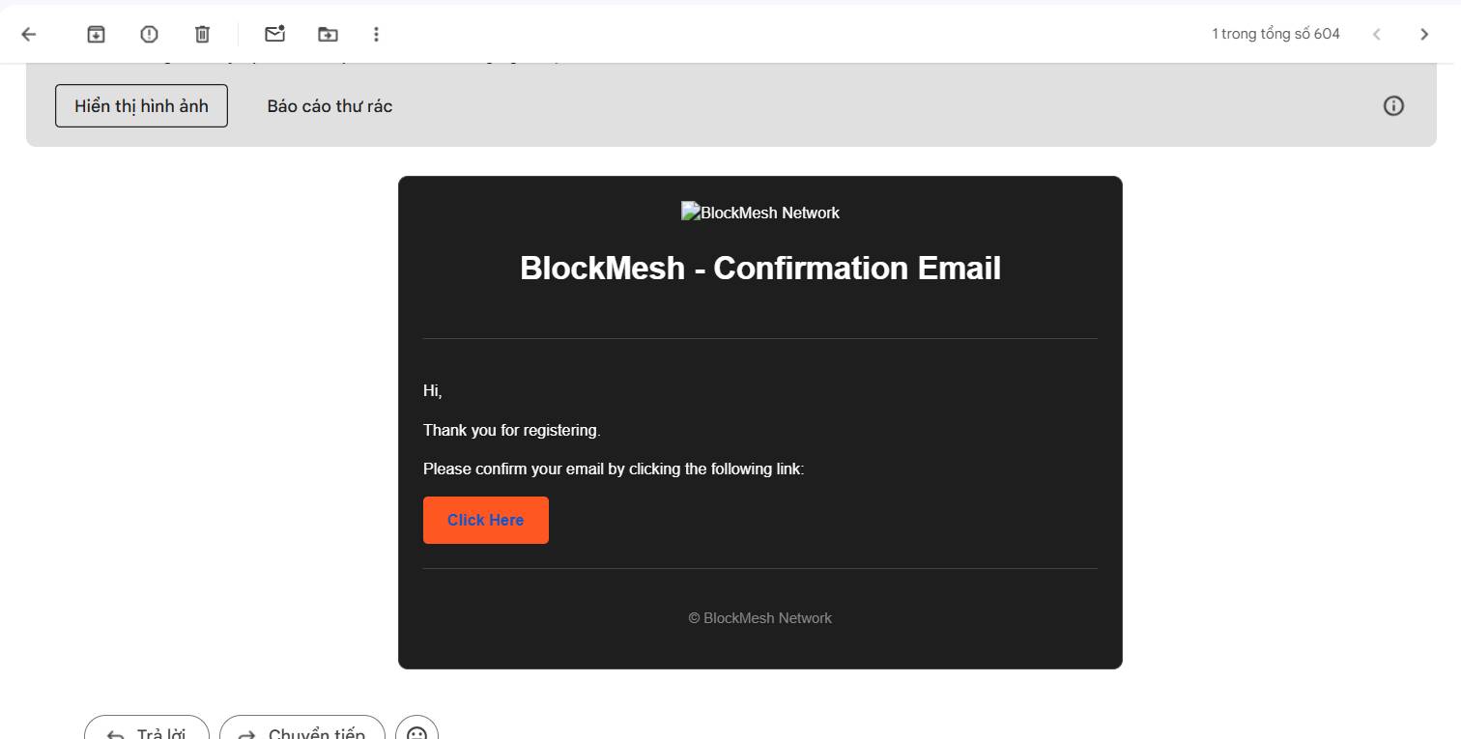Go to the next email chevron
This screenshot has height=739, width=1461.
pyautogui.click(x=1424, y=35)
